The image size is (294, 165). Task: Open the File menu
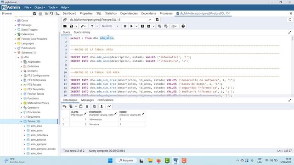[28, 7]
